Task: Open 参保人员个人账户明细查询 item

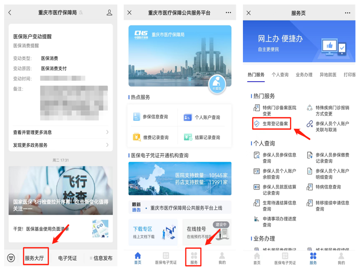Action: point(328,174)
